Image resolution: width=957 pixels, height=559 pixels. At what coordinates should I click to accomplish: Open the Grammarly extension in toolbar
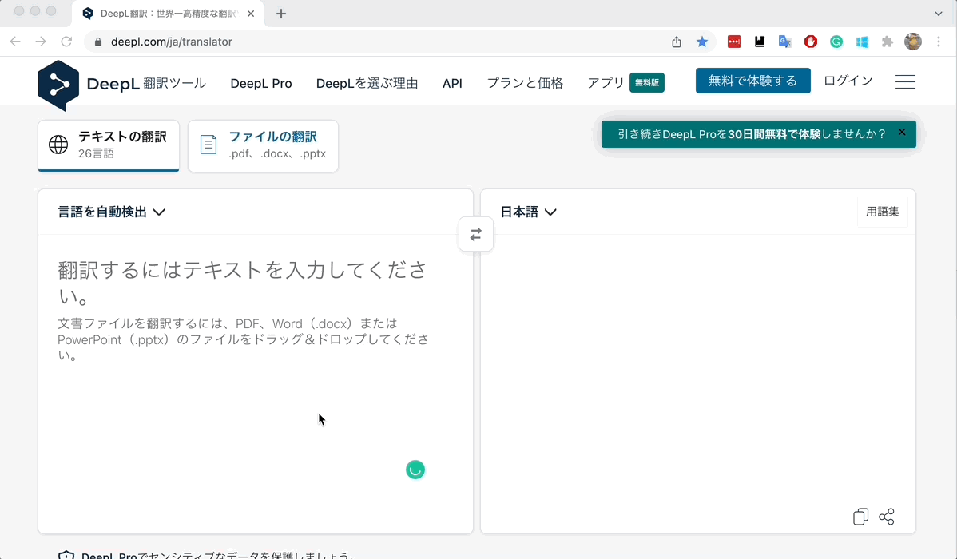pyautogui.click(x=836, y=42)
